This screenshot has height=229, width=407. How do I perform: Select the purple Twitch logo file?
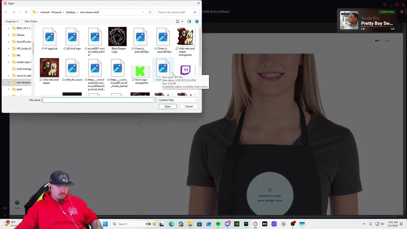185,70
